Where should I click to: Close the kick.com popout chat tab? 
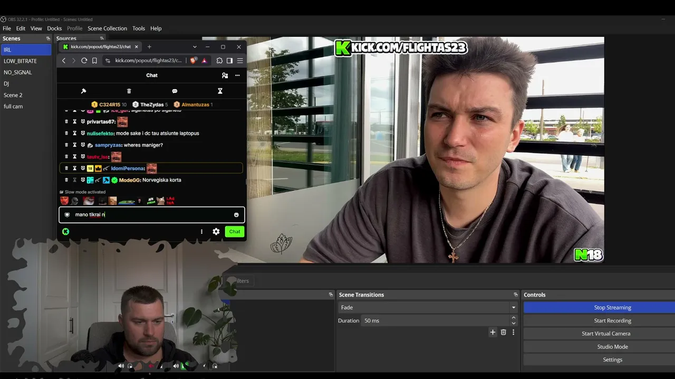137,47
